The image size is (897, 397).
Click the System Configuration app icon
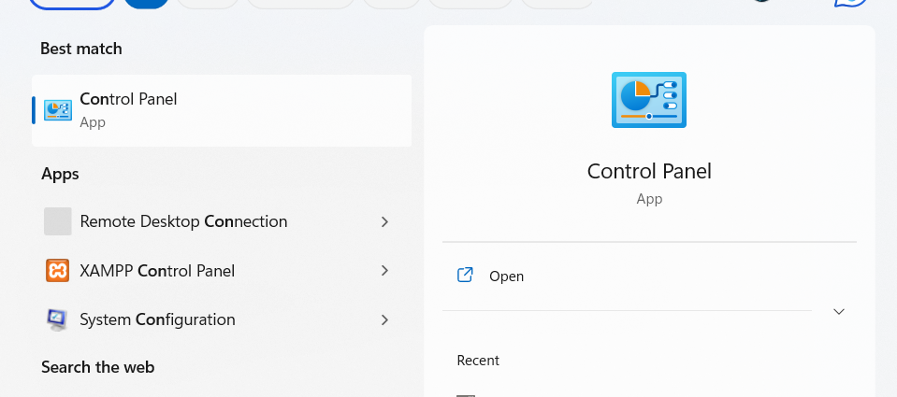(x=58, y=319)
